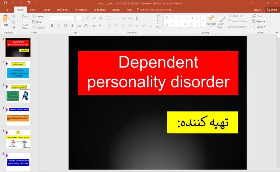The height and width of the screenshot is (172, 280).
Task: Open the Arrange menu
Action: point(211,21)
